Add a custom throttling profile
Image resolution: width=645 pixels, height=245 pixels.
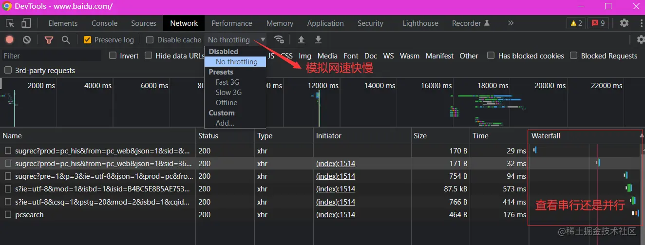point(225,123)
